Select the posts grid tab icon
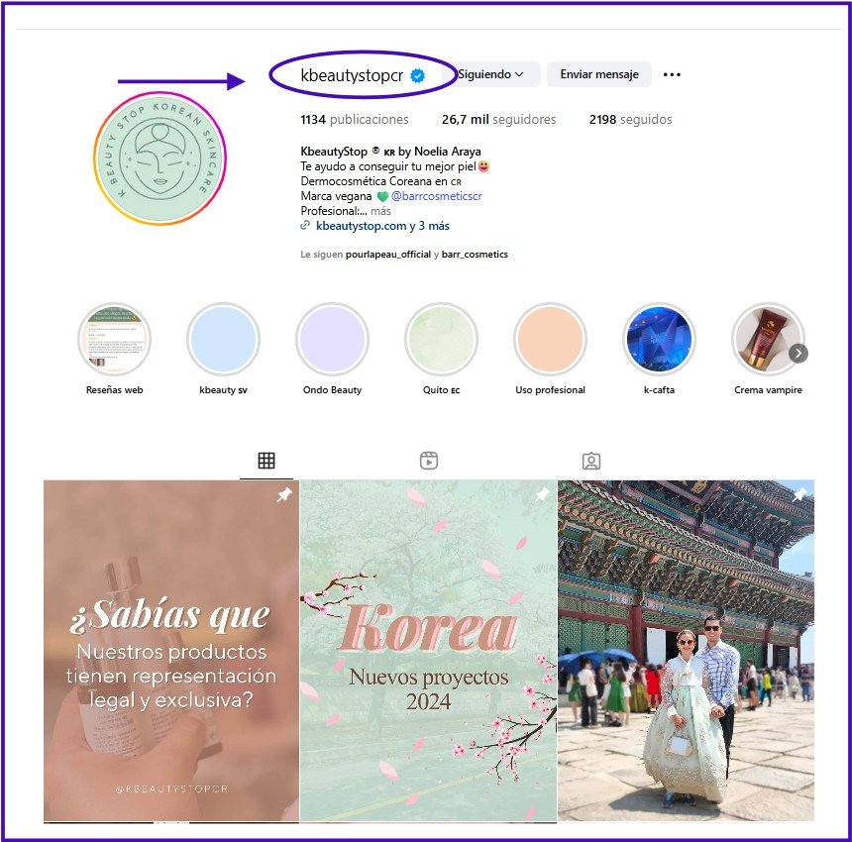Screen dimensions: 852x842 (x=266, y=461)
